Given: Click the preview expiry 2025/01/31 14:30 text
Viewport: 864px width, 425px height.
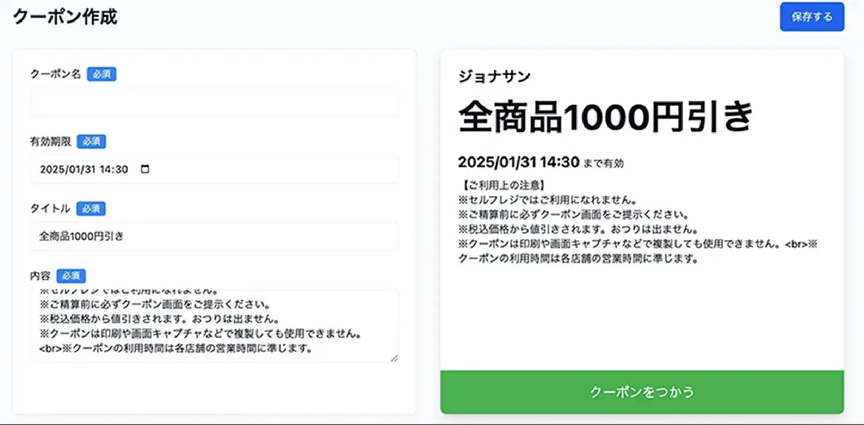Looking at the screenshot, I should point(518,163).
